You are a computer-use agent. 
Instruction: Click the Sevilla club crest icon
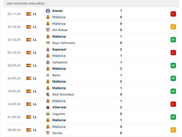(x=48, y=133)
